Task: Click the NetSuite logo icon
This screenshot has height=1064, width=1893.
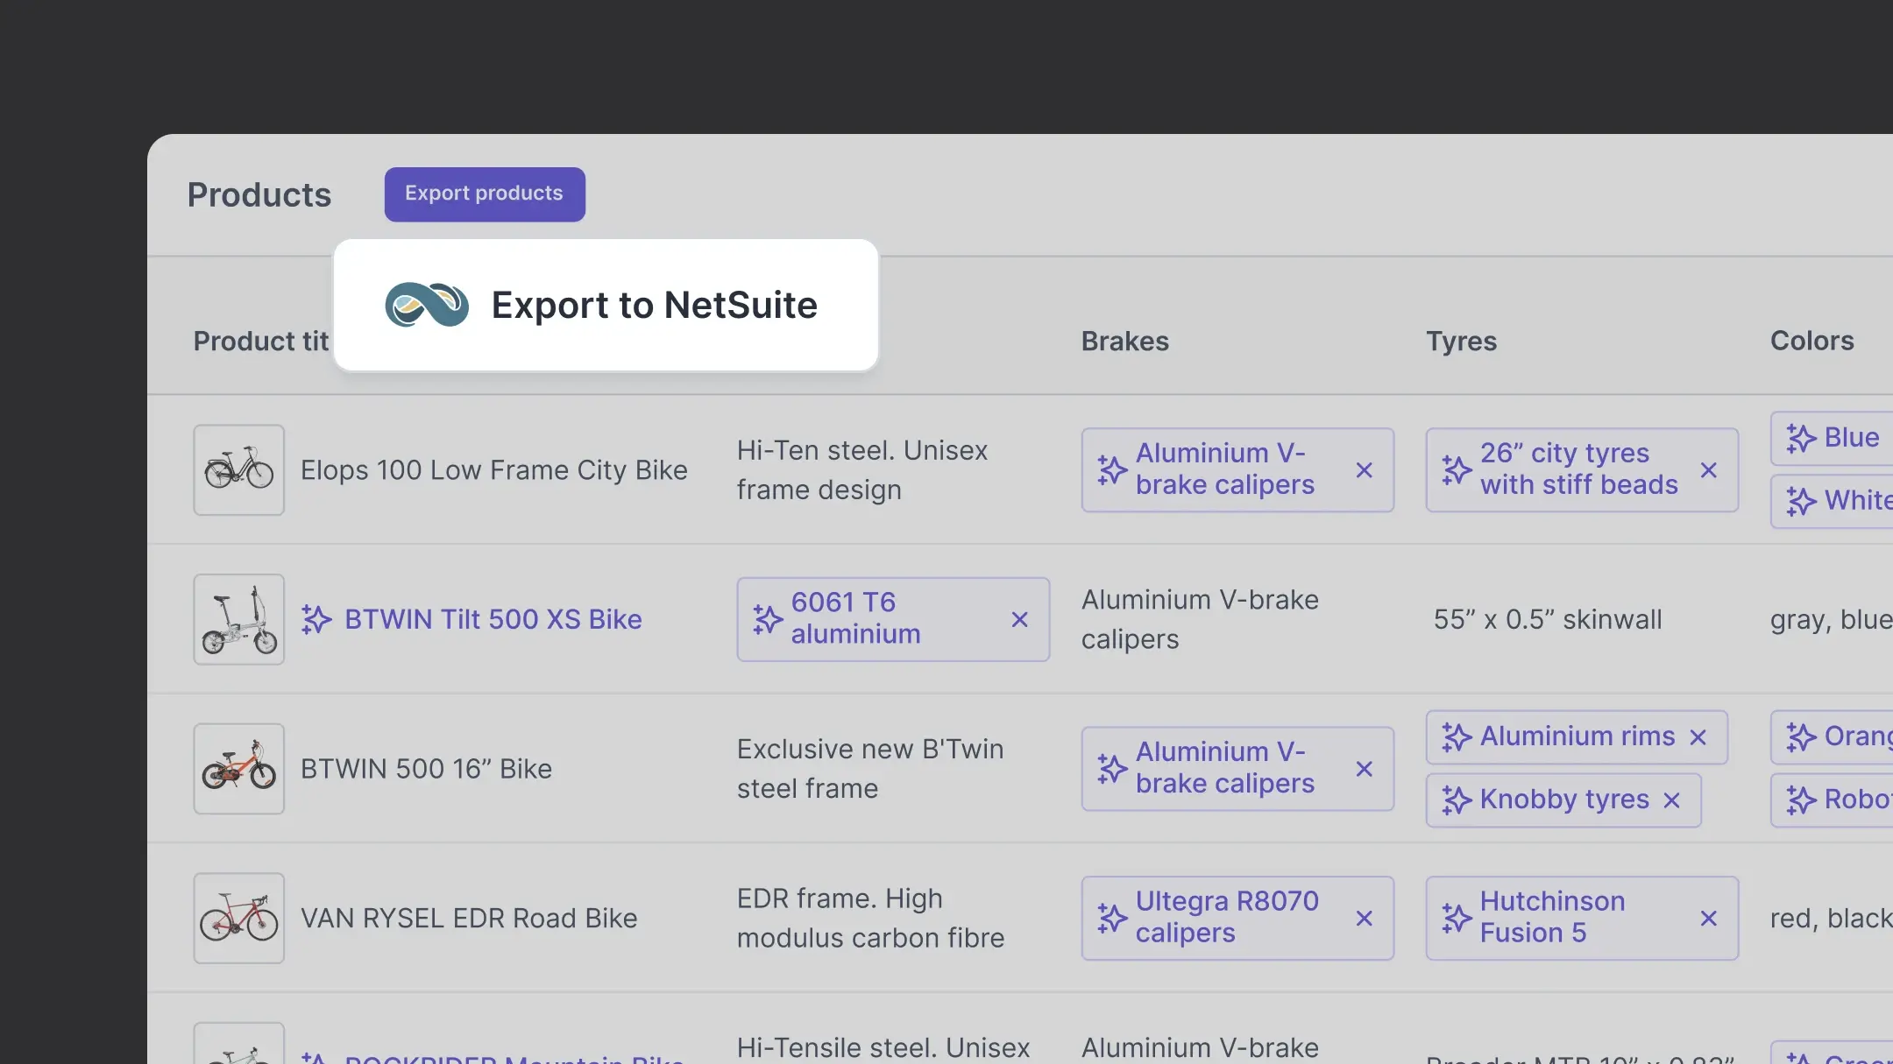Action: (x=427, y=305)
